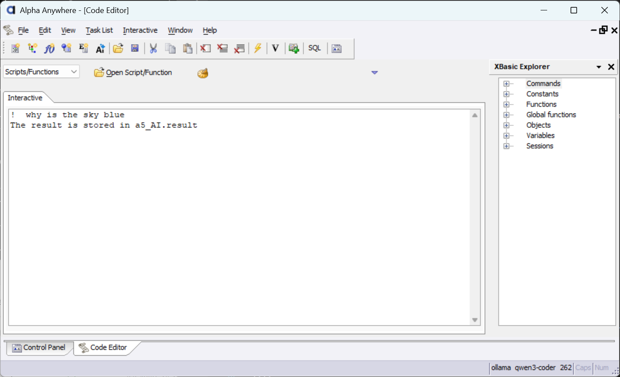This screenshot has height=377, width=620.
Task: Click the new globe item toolbar icon
Action: 66,49
